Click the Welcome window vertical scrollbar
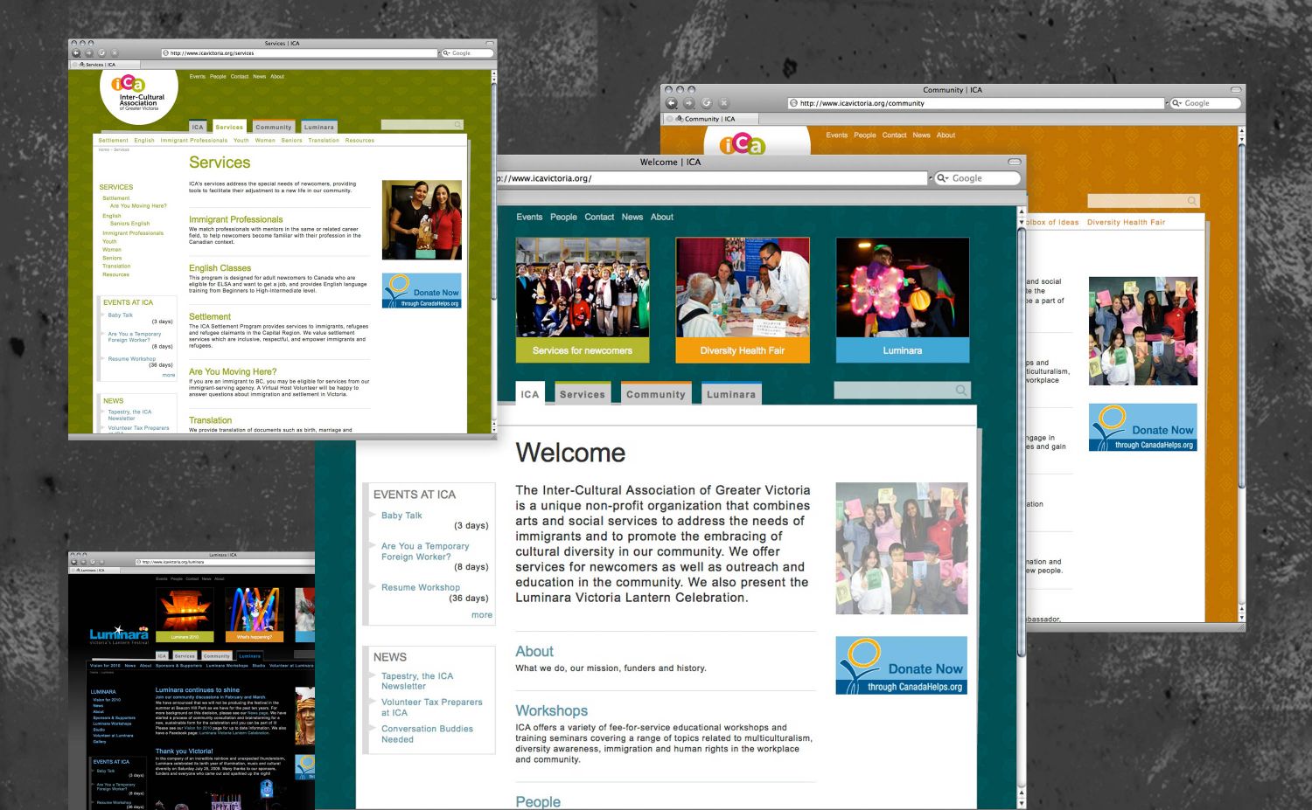 1021,437
